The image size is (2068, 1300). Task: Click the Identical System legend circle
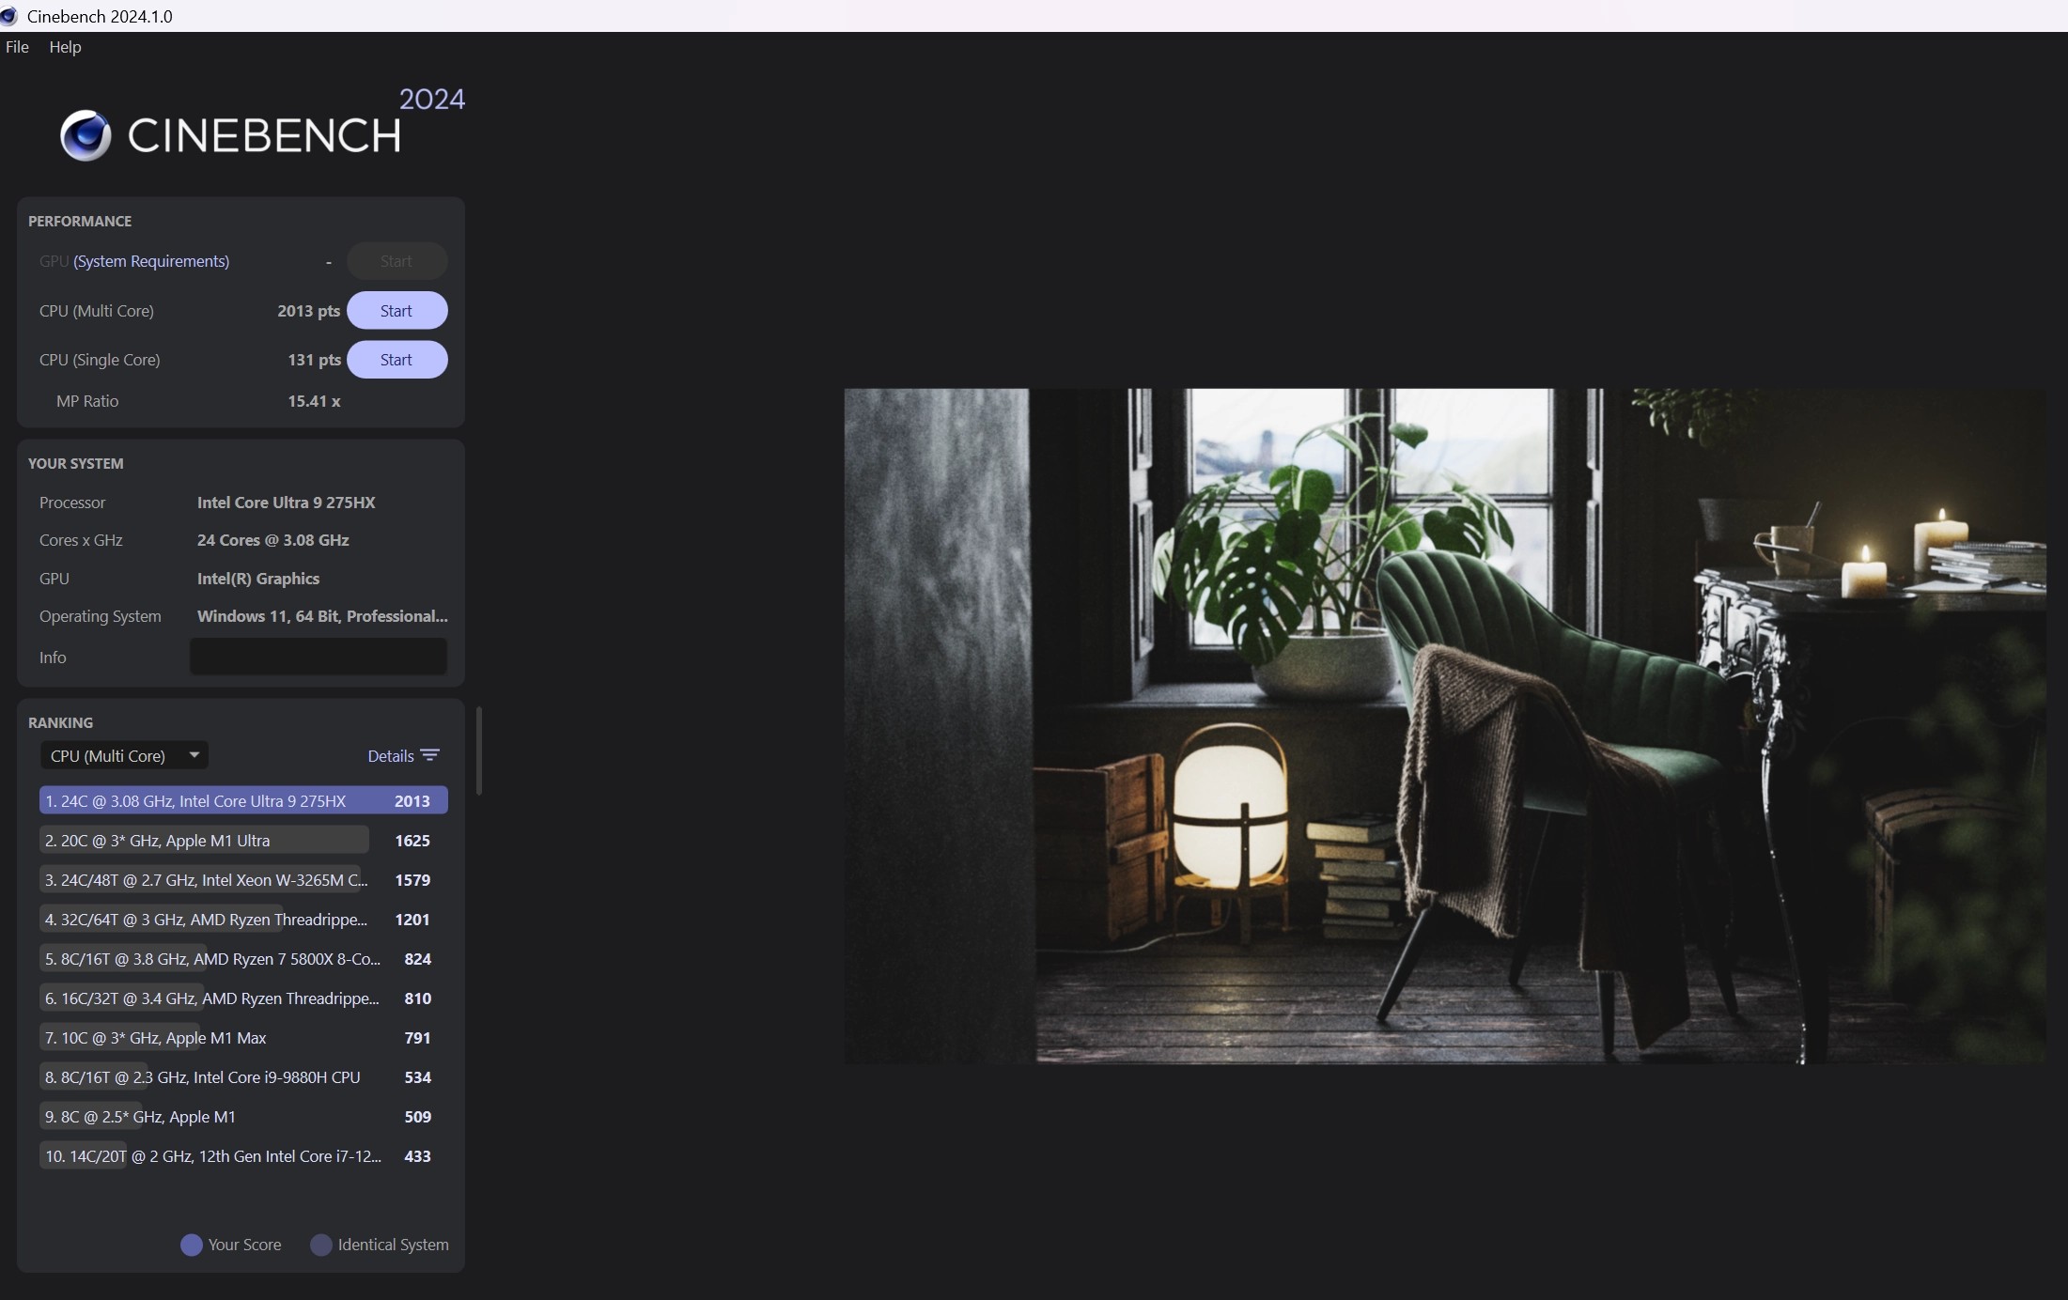point(321,1245)
